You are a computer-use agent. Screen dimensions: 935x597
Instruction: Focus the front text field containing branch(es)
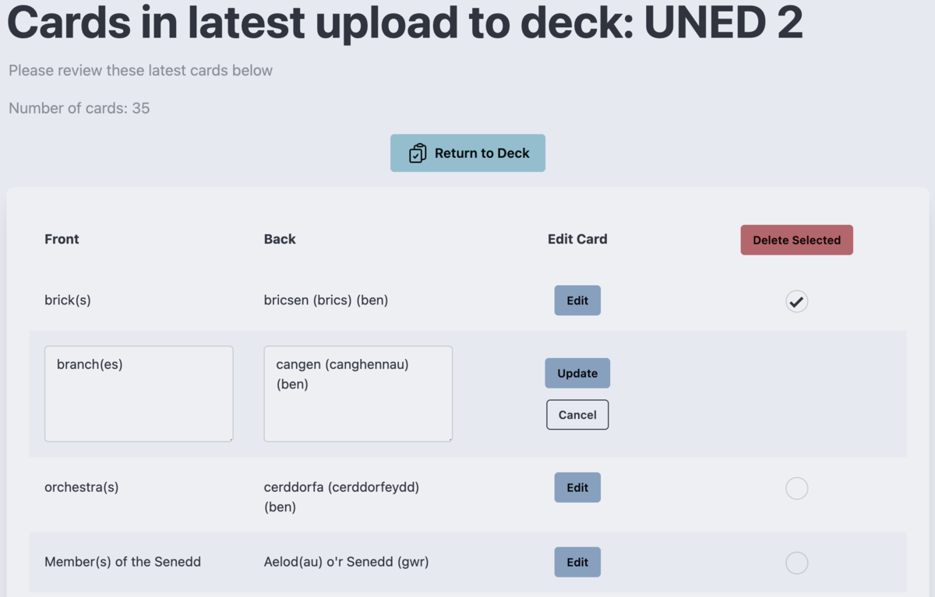(139, 394)
